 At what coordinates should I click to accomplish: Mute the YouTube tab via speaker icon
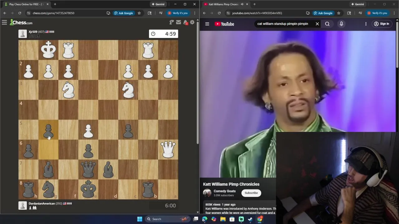[242, 4]
